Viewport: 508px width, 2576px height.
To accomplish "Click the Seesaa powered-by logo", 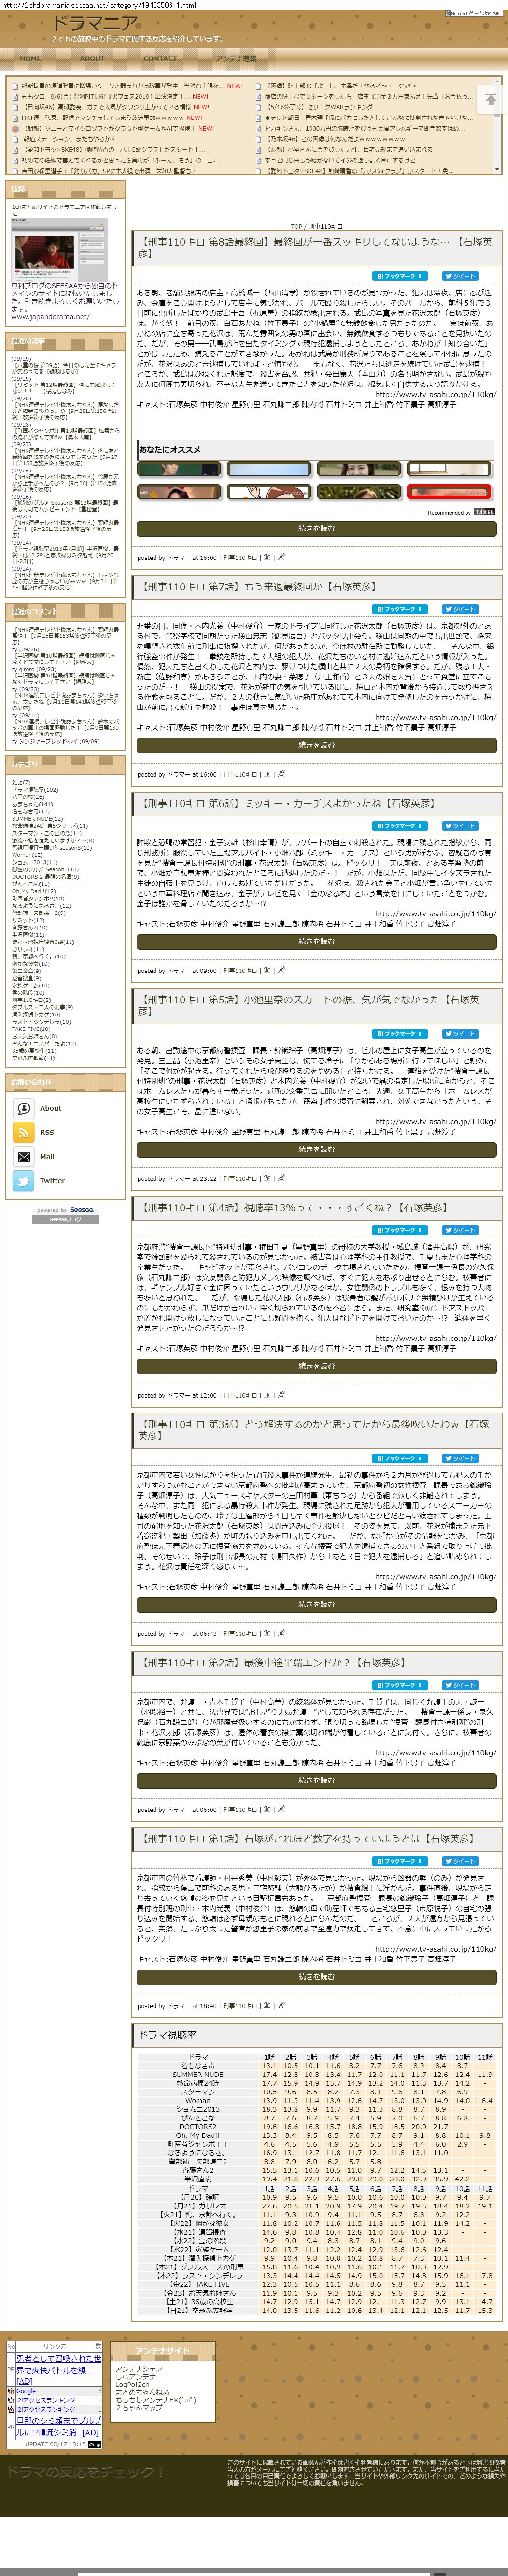I will tap(66, 1210).
